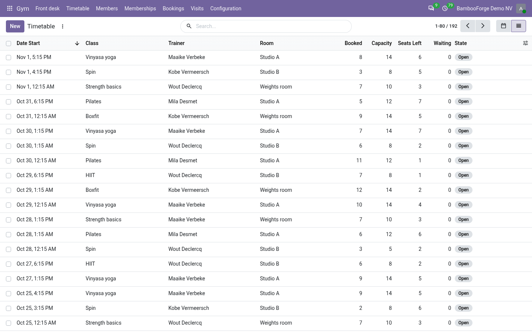Focus the Search input field
This screenshot has width=532, height=332.
pyautogui.click(x=272, y=26)
